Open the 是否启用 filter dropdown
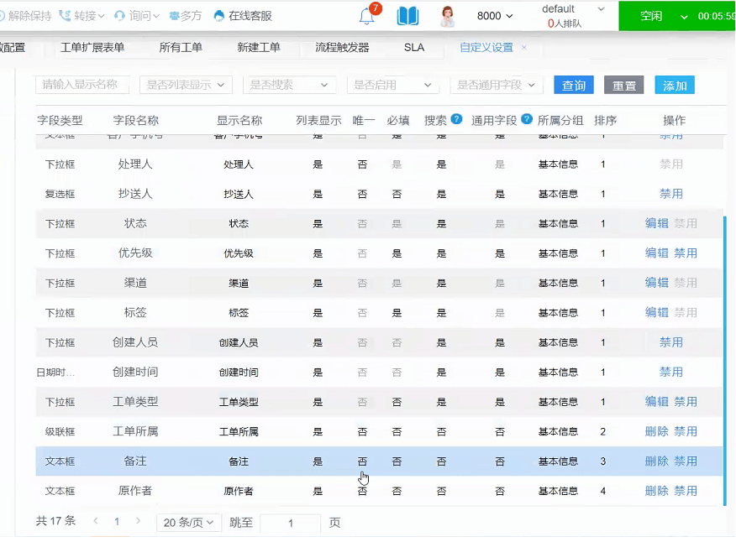 [392, 85]
